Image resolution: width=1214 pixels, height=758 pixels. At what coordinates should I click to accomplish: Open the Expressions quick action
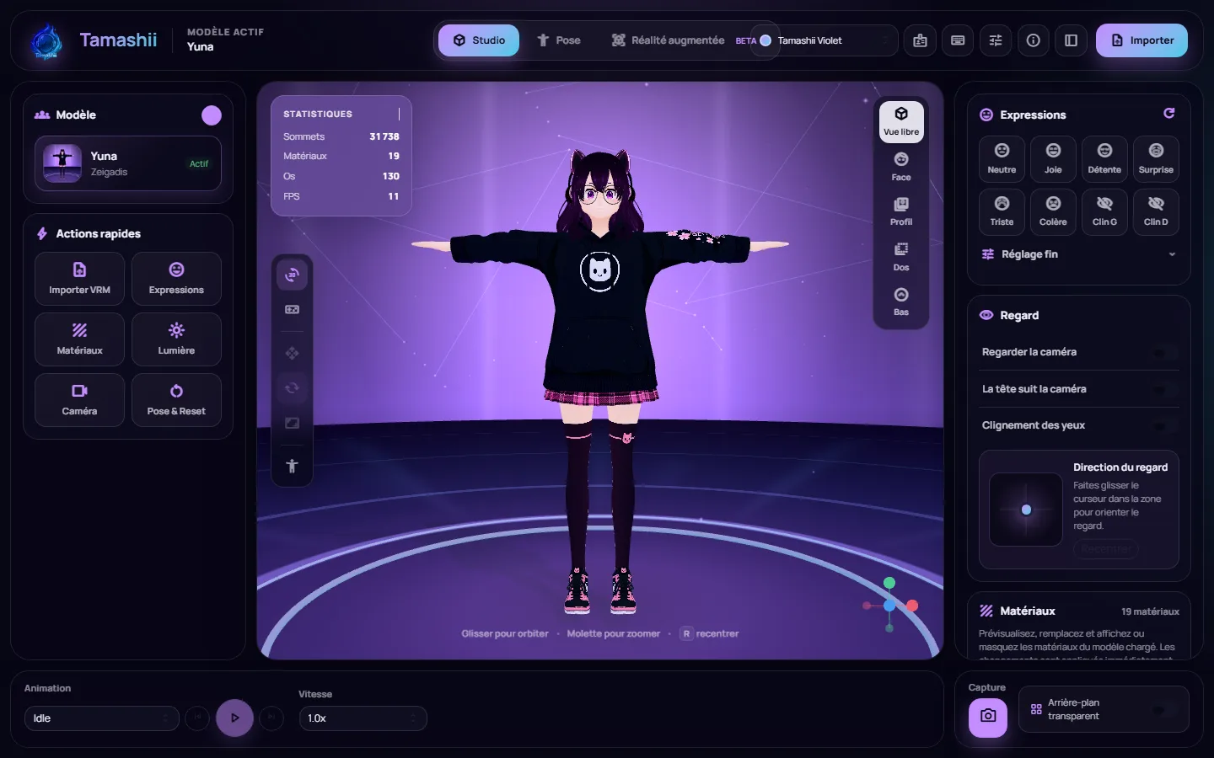[176, 279]
